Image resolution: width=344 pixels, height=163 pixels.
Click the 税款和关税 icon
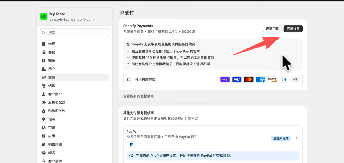(44, 111)
